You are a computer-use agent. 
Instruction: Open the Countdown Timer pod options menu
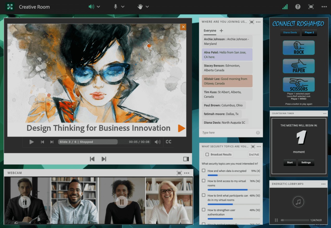pyautogui.click(x=325, y=113)
